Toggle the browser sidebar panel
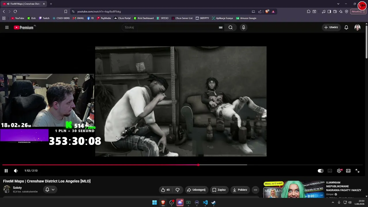368x207 pixels. coord(329,11)
